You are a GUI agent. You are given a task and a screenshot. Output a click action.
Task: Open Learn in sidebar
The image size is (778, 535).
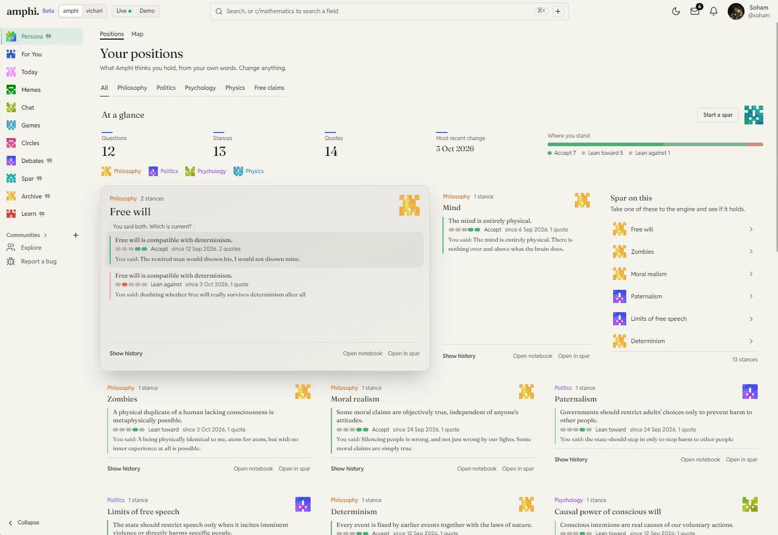42,214
